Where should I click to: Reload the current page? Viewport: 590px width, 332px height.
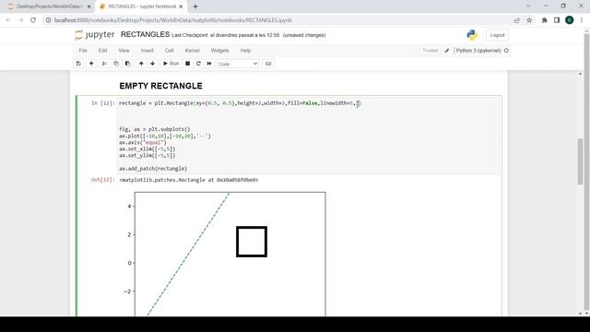point(33,20)
